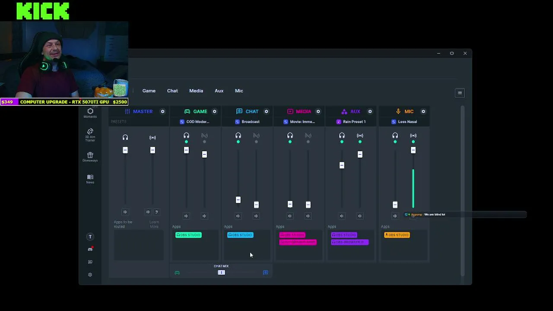Image resolution: width=553 pixels, height=311 pixels.
Task: Click the hearing icon under Master
Action: click(156, 212)
